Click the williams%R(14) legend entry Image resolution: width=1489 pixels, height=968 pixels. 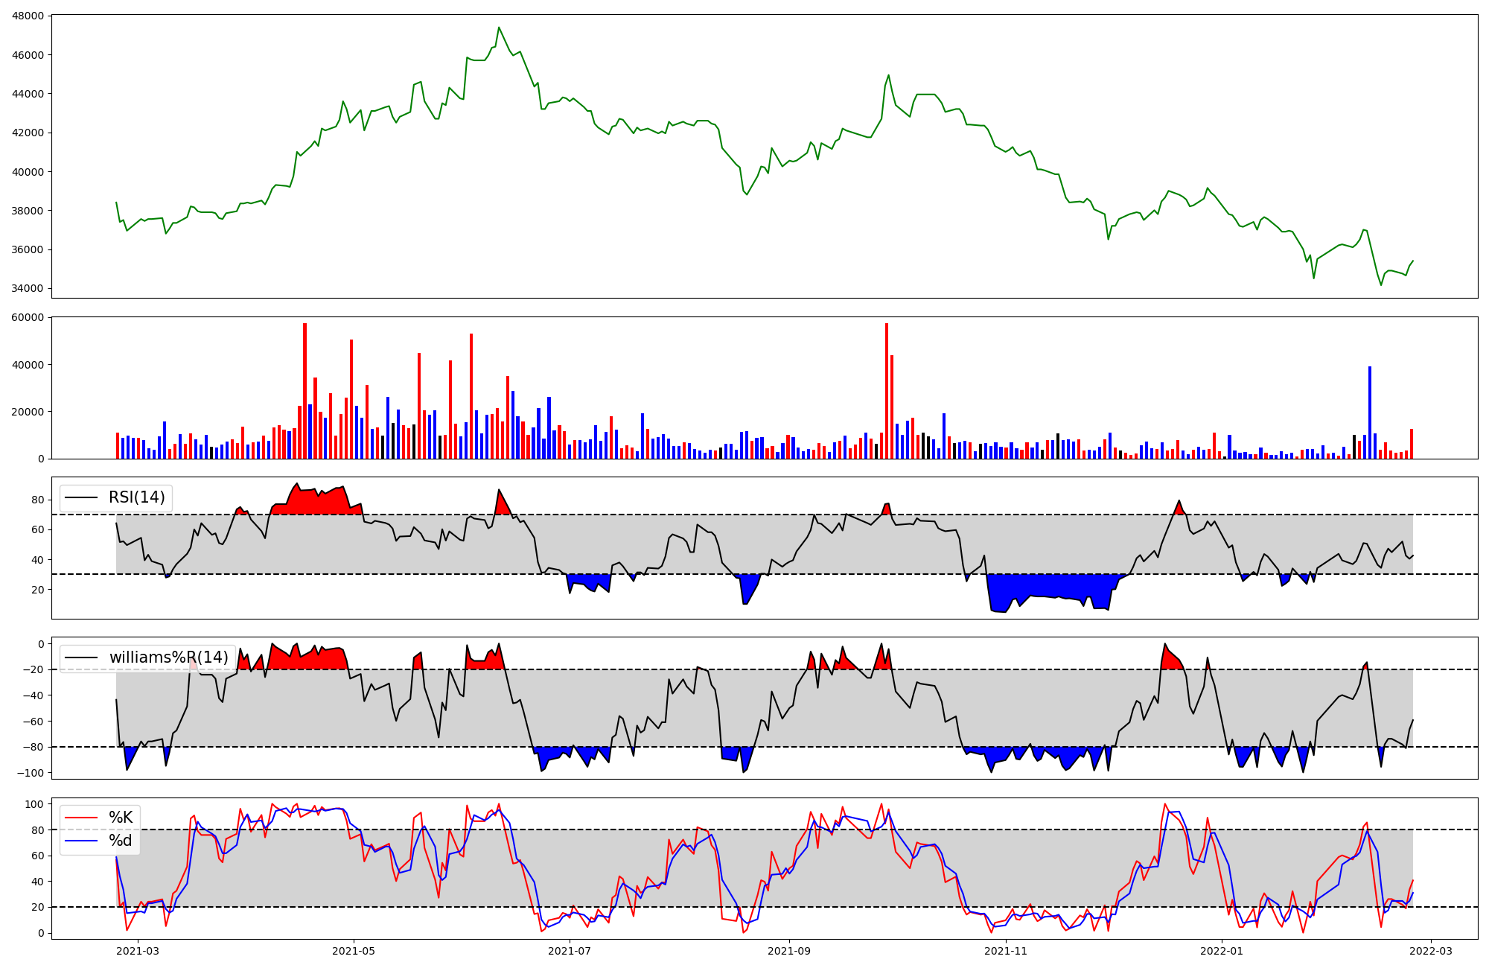(x=168, y=657)
